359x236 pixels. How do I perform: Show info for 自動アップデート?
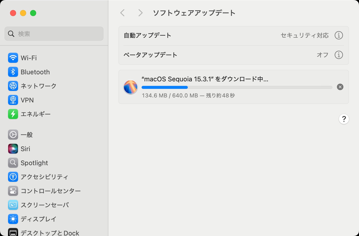(339, 35)
